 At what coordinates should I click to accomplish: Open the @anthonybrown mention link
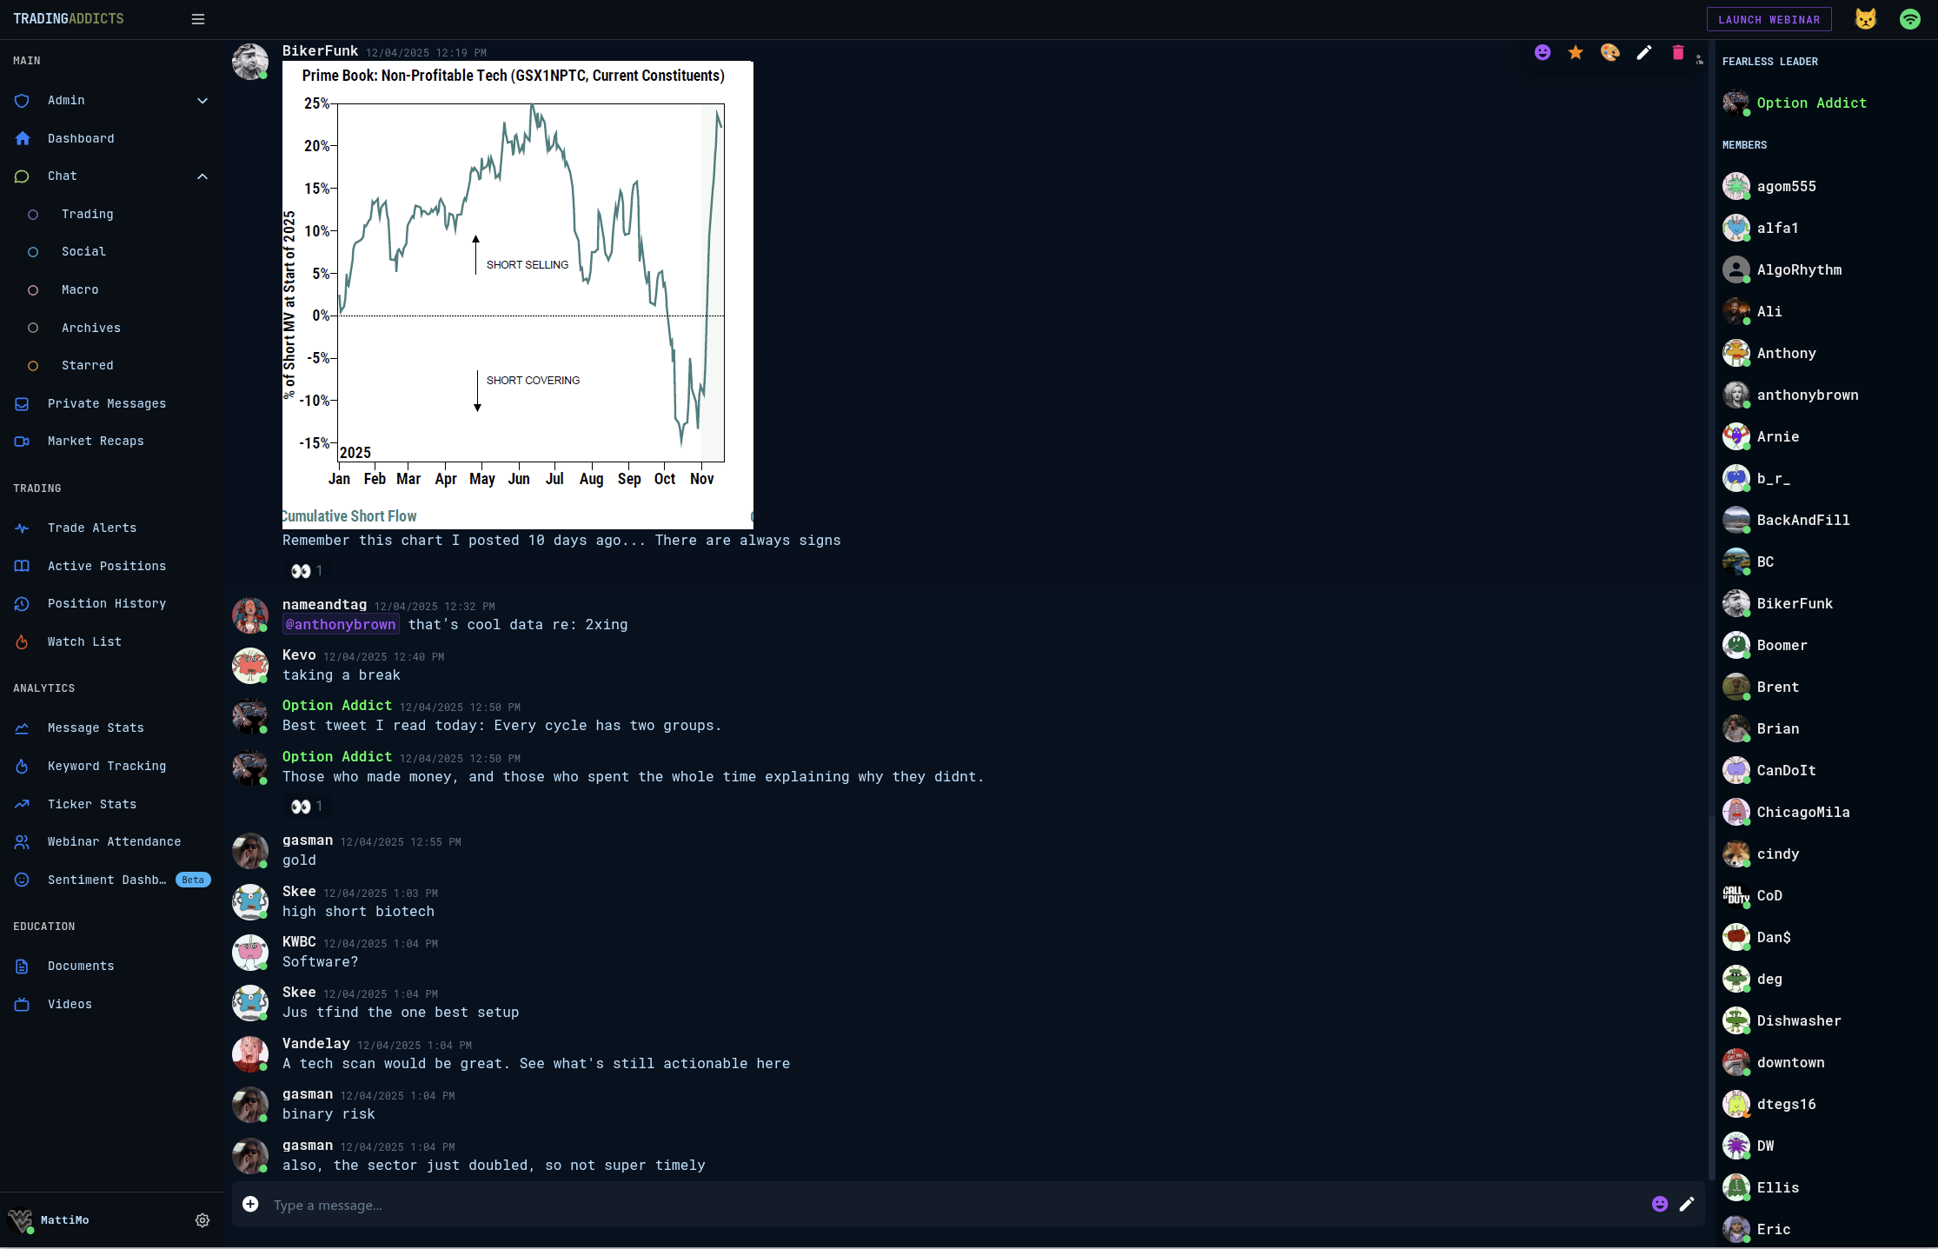point(340,624)
